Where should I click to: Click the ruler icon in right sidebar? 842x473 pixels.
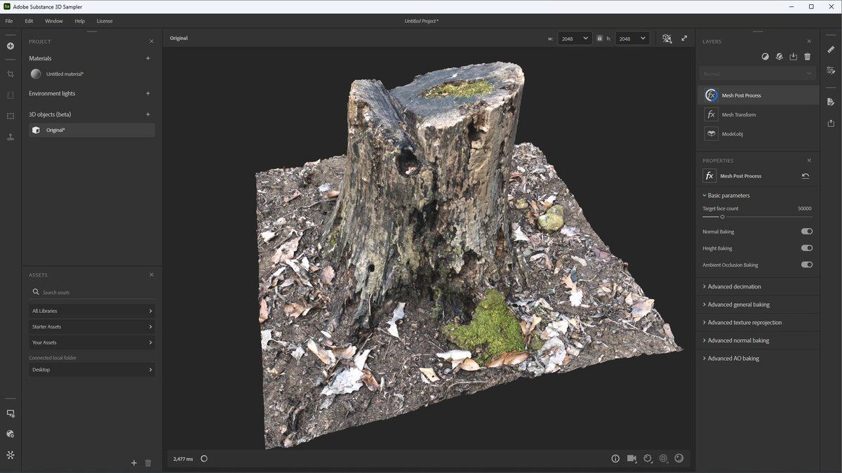831,50
